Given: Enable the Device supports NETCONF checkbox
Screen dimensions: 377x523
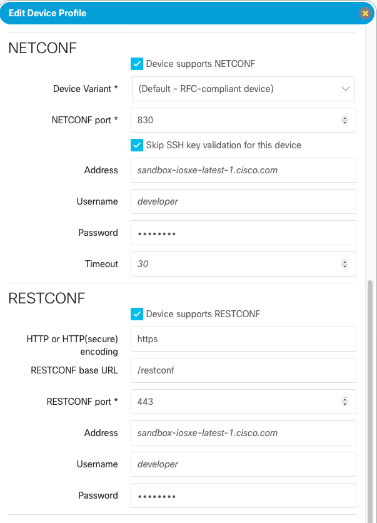Looking at the screenshot, I should pos(137,63).
